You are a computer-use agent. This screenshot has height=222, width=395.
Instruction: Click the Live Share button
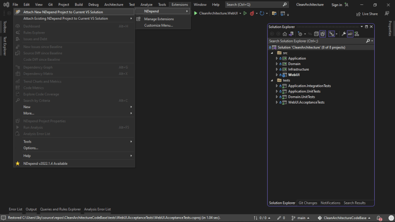367,14
